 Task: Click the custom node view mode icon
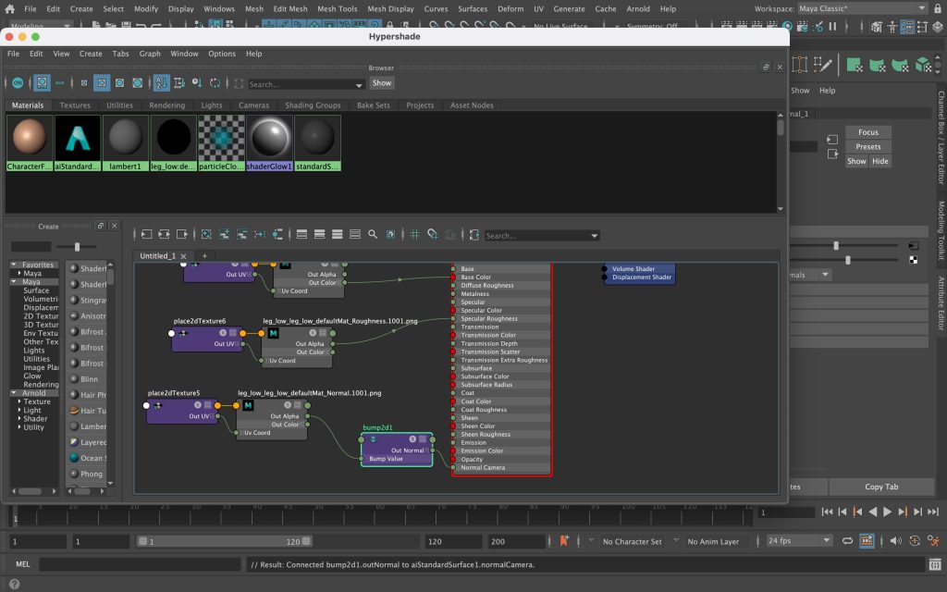355,234
